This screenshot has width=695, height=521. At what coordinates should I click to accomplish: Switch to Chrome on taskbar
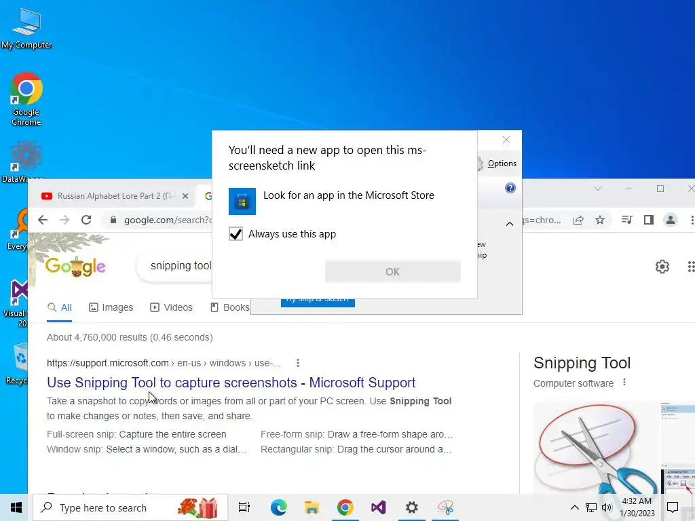[345, 507]
